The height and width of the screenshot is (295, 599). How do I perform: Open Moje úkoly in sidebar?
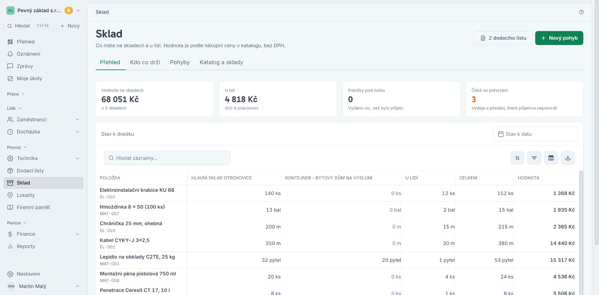pos(43,78)
